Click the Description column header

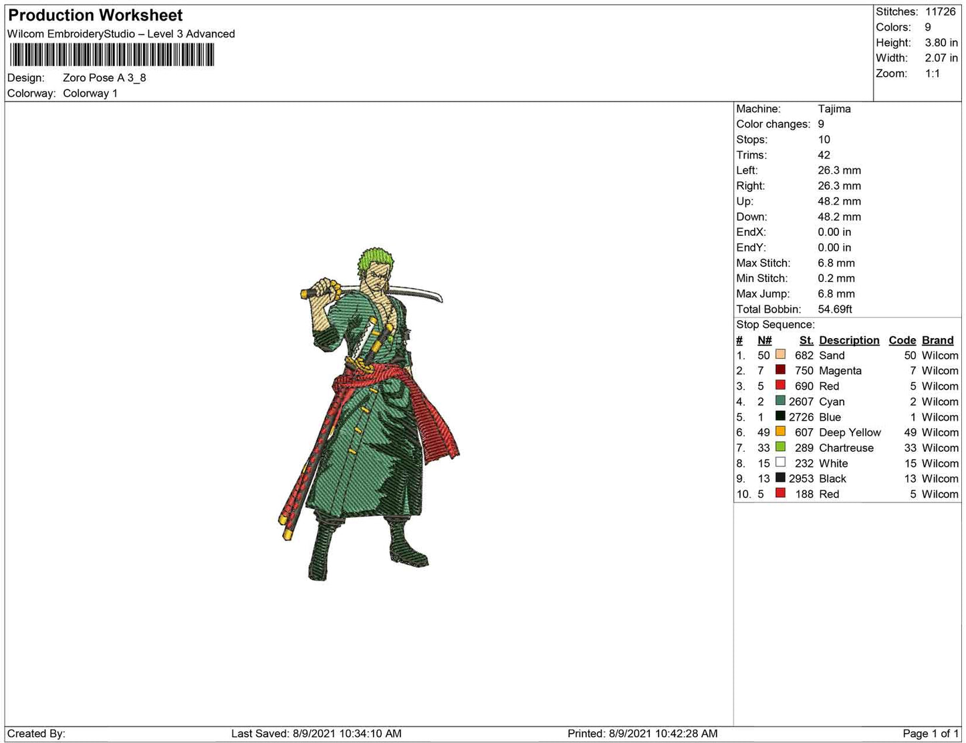click(849, 340)
